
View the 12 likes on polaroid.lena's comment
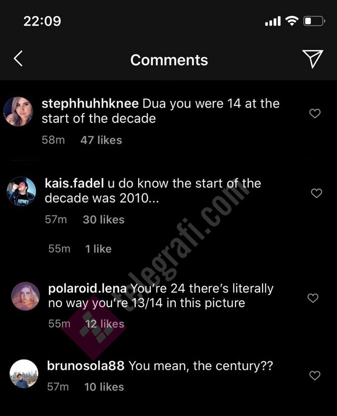point(105,324)
